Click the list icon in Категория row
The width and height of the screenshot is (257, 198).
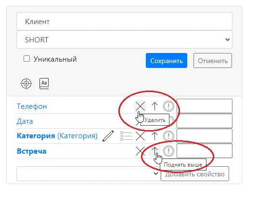pyautogui.click(x=126, y=136)
